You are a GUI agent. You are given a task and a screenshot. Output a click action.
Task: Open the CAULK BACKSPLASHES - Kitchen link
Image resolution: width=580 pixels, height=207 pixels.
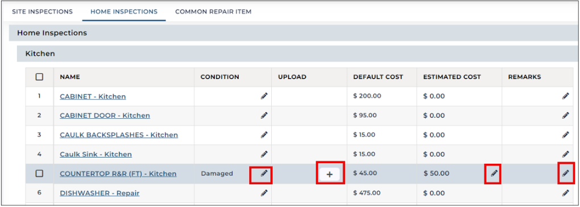click(x=119, y=135)
